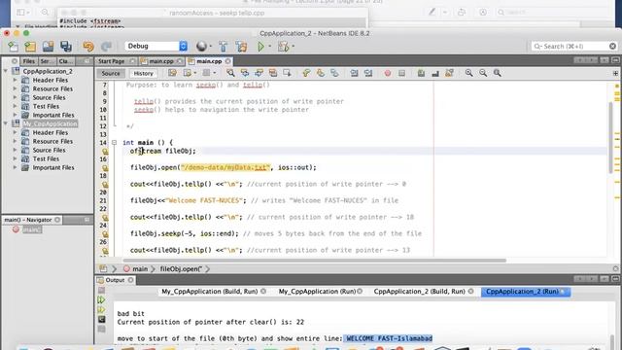The width and height of the screenshot is (622, 350).
Task: Click the green Re-run icon in Output panel
Action: pos(101,299)
